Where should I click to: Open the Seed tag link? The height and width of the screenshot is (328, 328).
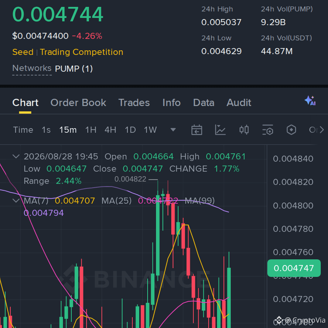[x=23, y=52]
